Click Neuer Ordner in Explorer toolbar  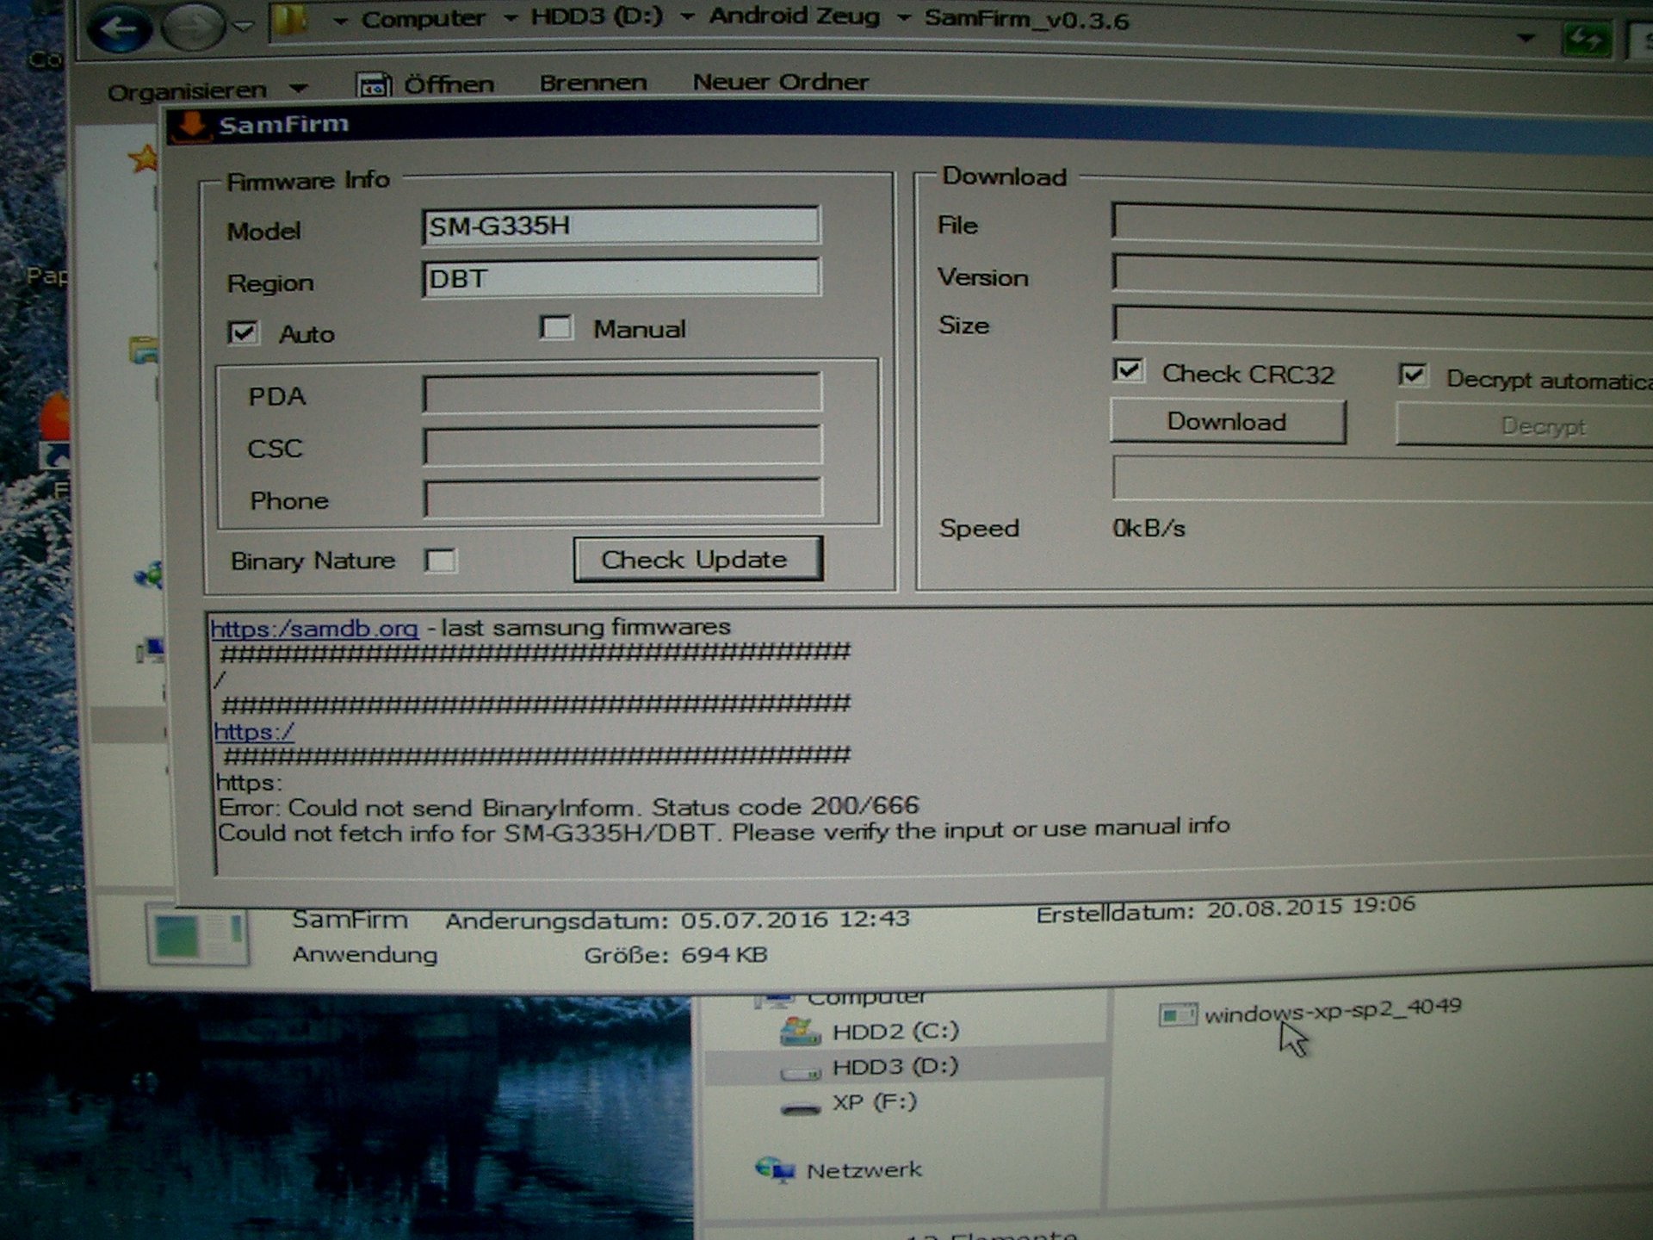click(781, 82)
